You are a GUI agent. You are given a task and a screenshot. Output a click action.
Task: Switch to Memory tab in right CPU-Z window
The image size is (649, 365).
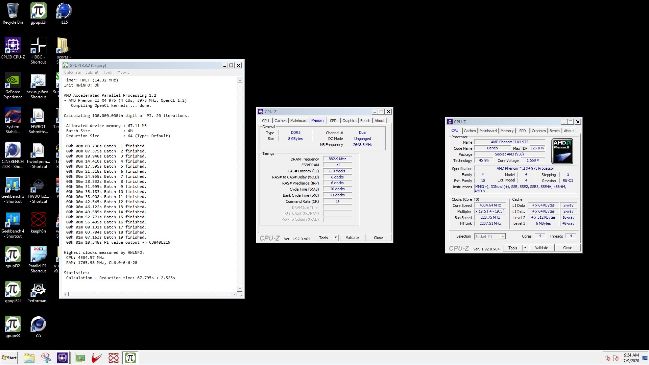507,131
